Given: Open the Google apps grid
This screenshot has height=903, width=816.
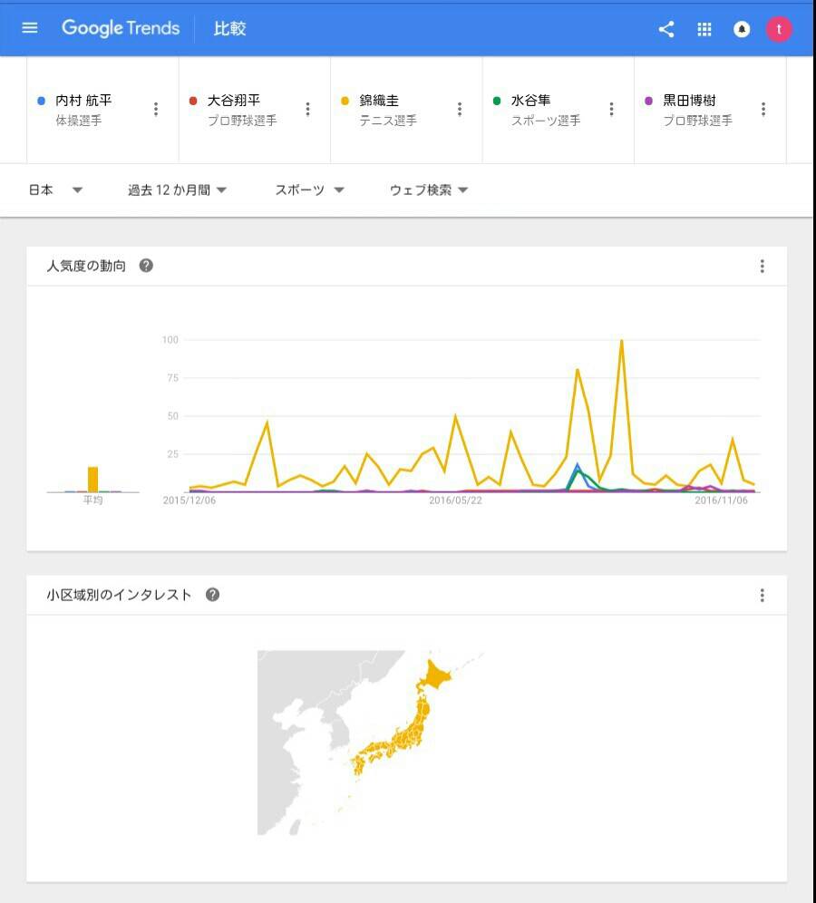Looking at the screenshot, I should click(x=704, y=29).
